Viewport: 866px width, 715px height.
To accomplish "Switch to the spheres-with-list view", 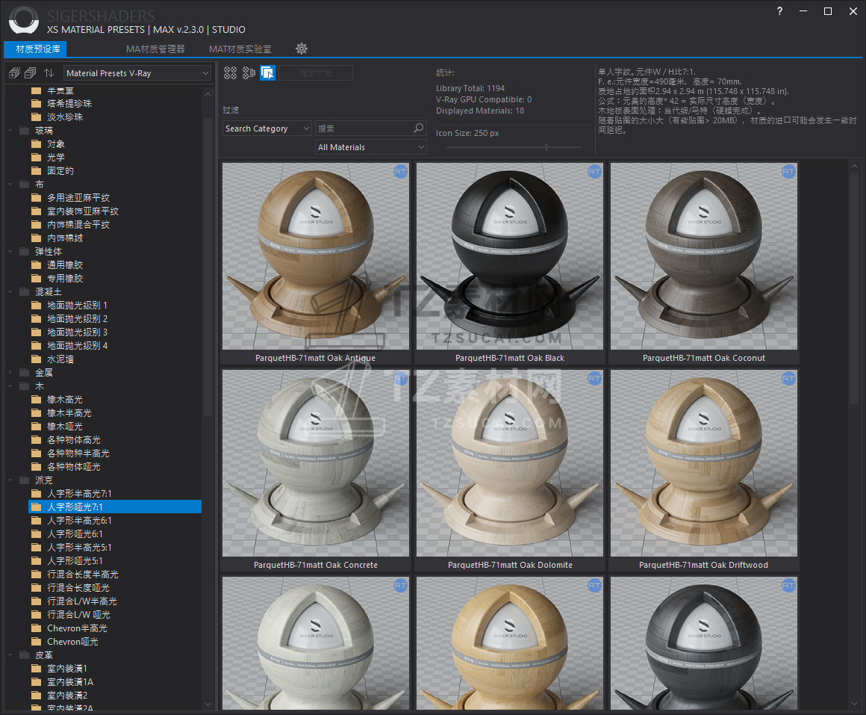I will tap(249, 72).
